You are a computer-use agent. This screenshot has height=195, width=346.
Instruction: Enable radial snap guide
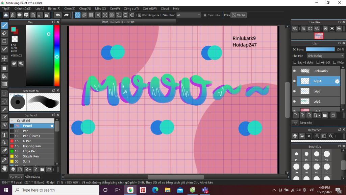click(105, 15)
